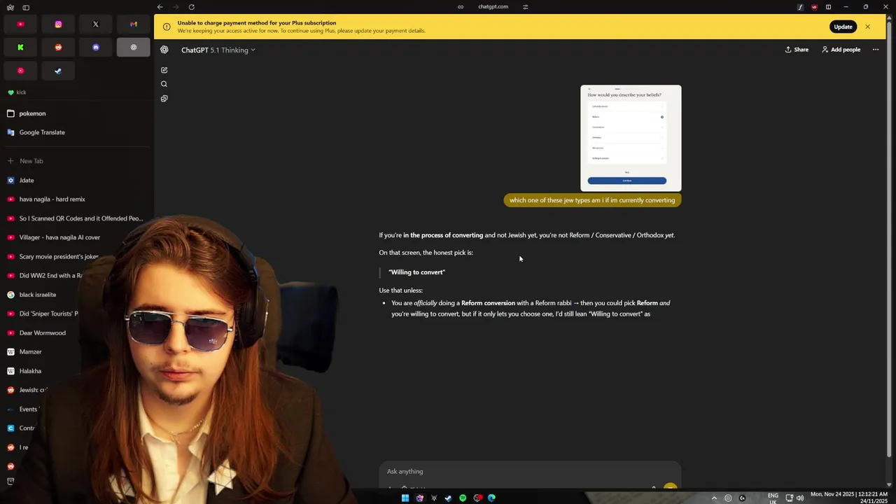Open the Reddit pinned shortcut tile
This screenshot has width=896, height=504.
(58, 48)
